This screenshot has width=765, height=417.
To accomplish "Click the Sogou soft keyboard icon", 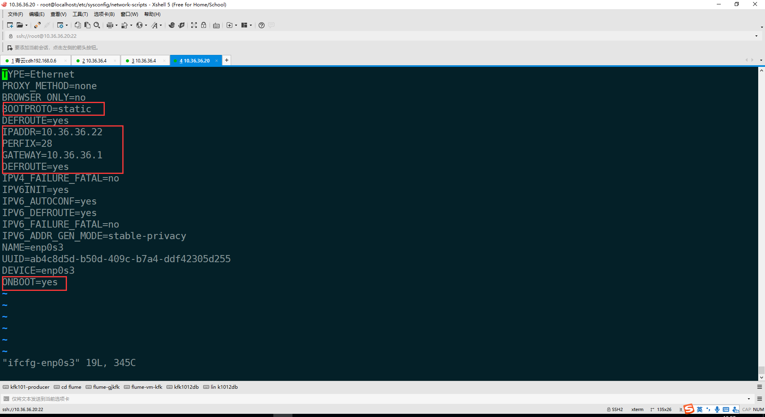I will [x=726, y=409].
